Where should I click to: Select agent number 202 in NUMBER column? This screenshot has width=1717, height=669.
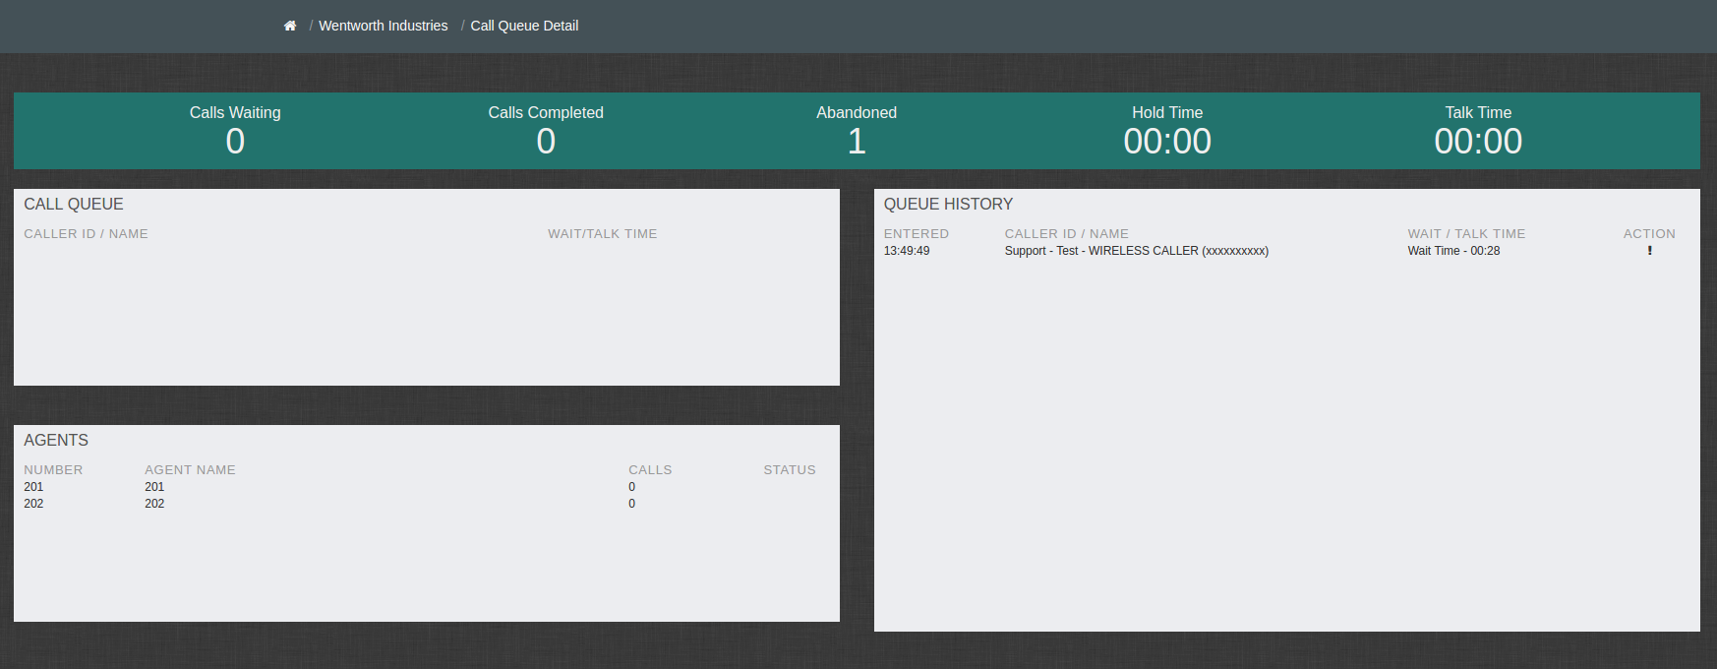(x=33, y=504)
